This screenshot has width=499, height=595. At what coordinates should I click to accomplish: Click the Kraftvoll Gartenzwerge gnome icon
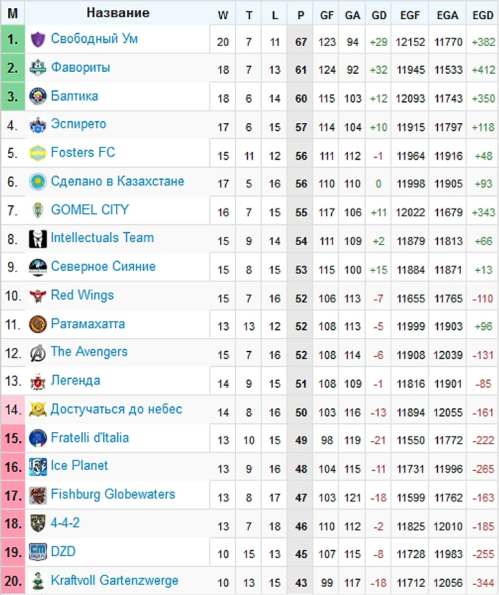click(x=38, y=581)
